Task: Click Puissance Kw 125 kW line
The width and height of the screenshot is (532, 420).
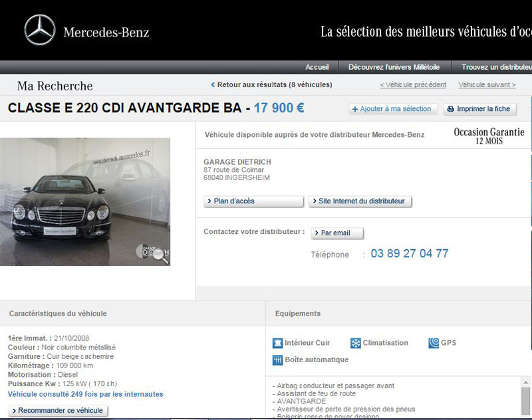Action: 63,384
